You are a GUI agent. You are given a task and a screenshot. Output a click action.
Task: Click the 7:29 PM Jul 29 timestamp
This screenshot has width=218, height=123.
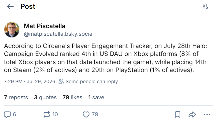pos(30,81)
